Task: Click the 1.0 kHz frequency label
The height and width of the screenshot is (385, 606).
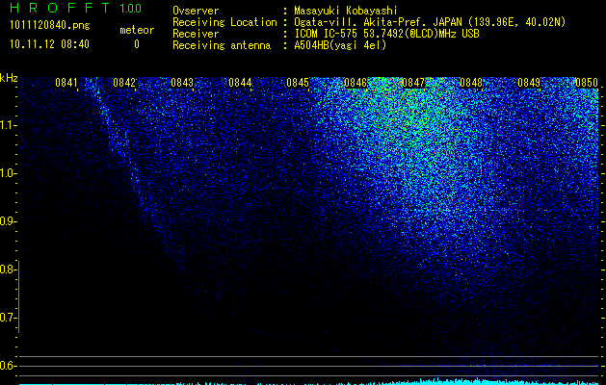Action: click(x=8, y=173)
